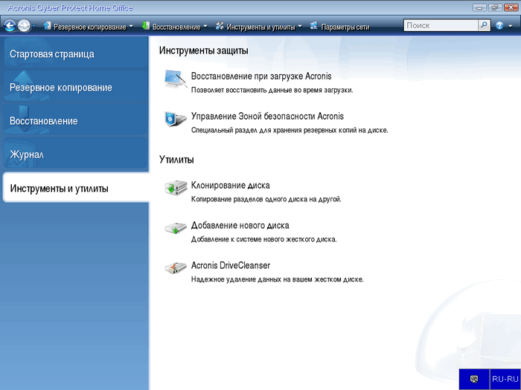Open Управление Зоной безопасности Acronis
Viewport: 521px width, 390px height.
pos(267,117)
